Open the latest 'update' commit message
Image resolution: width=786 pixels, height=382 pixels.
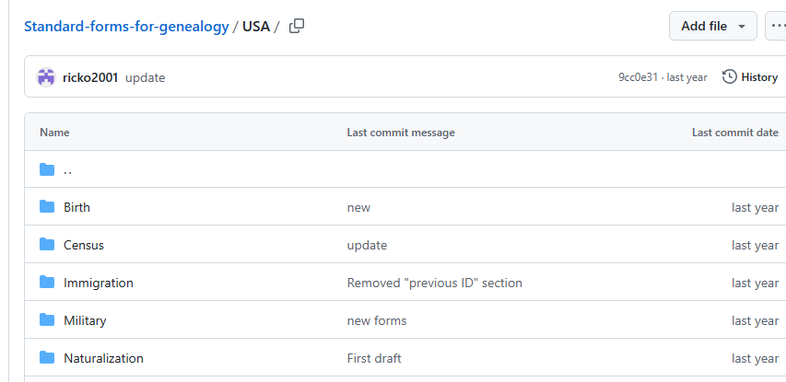145,77
